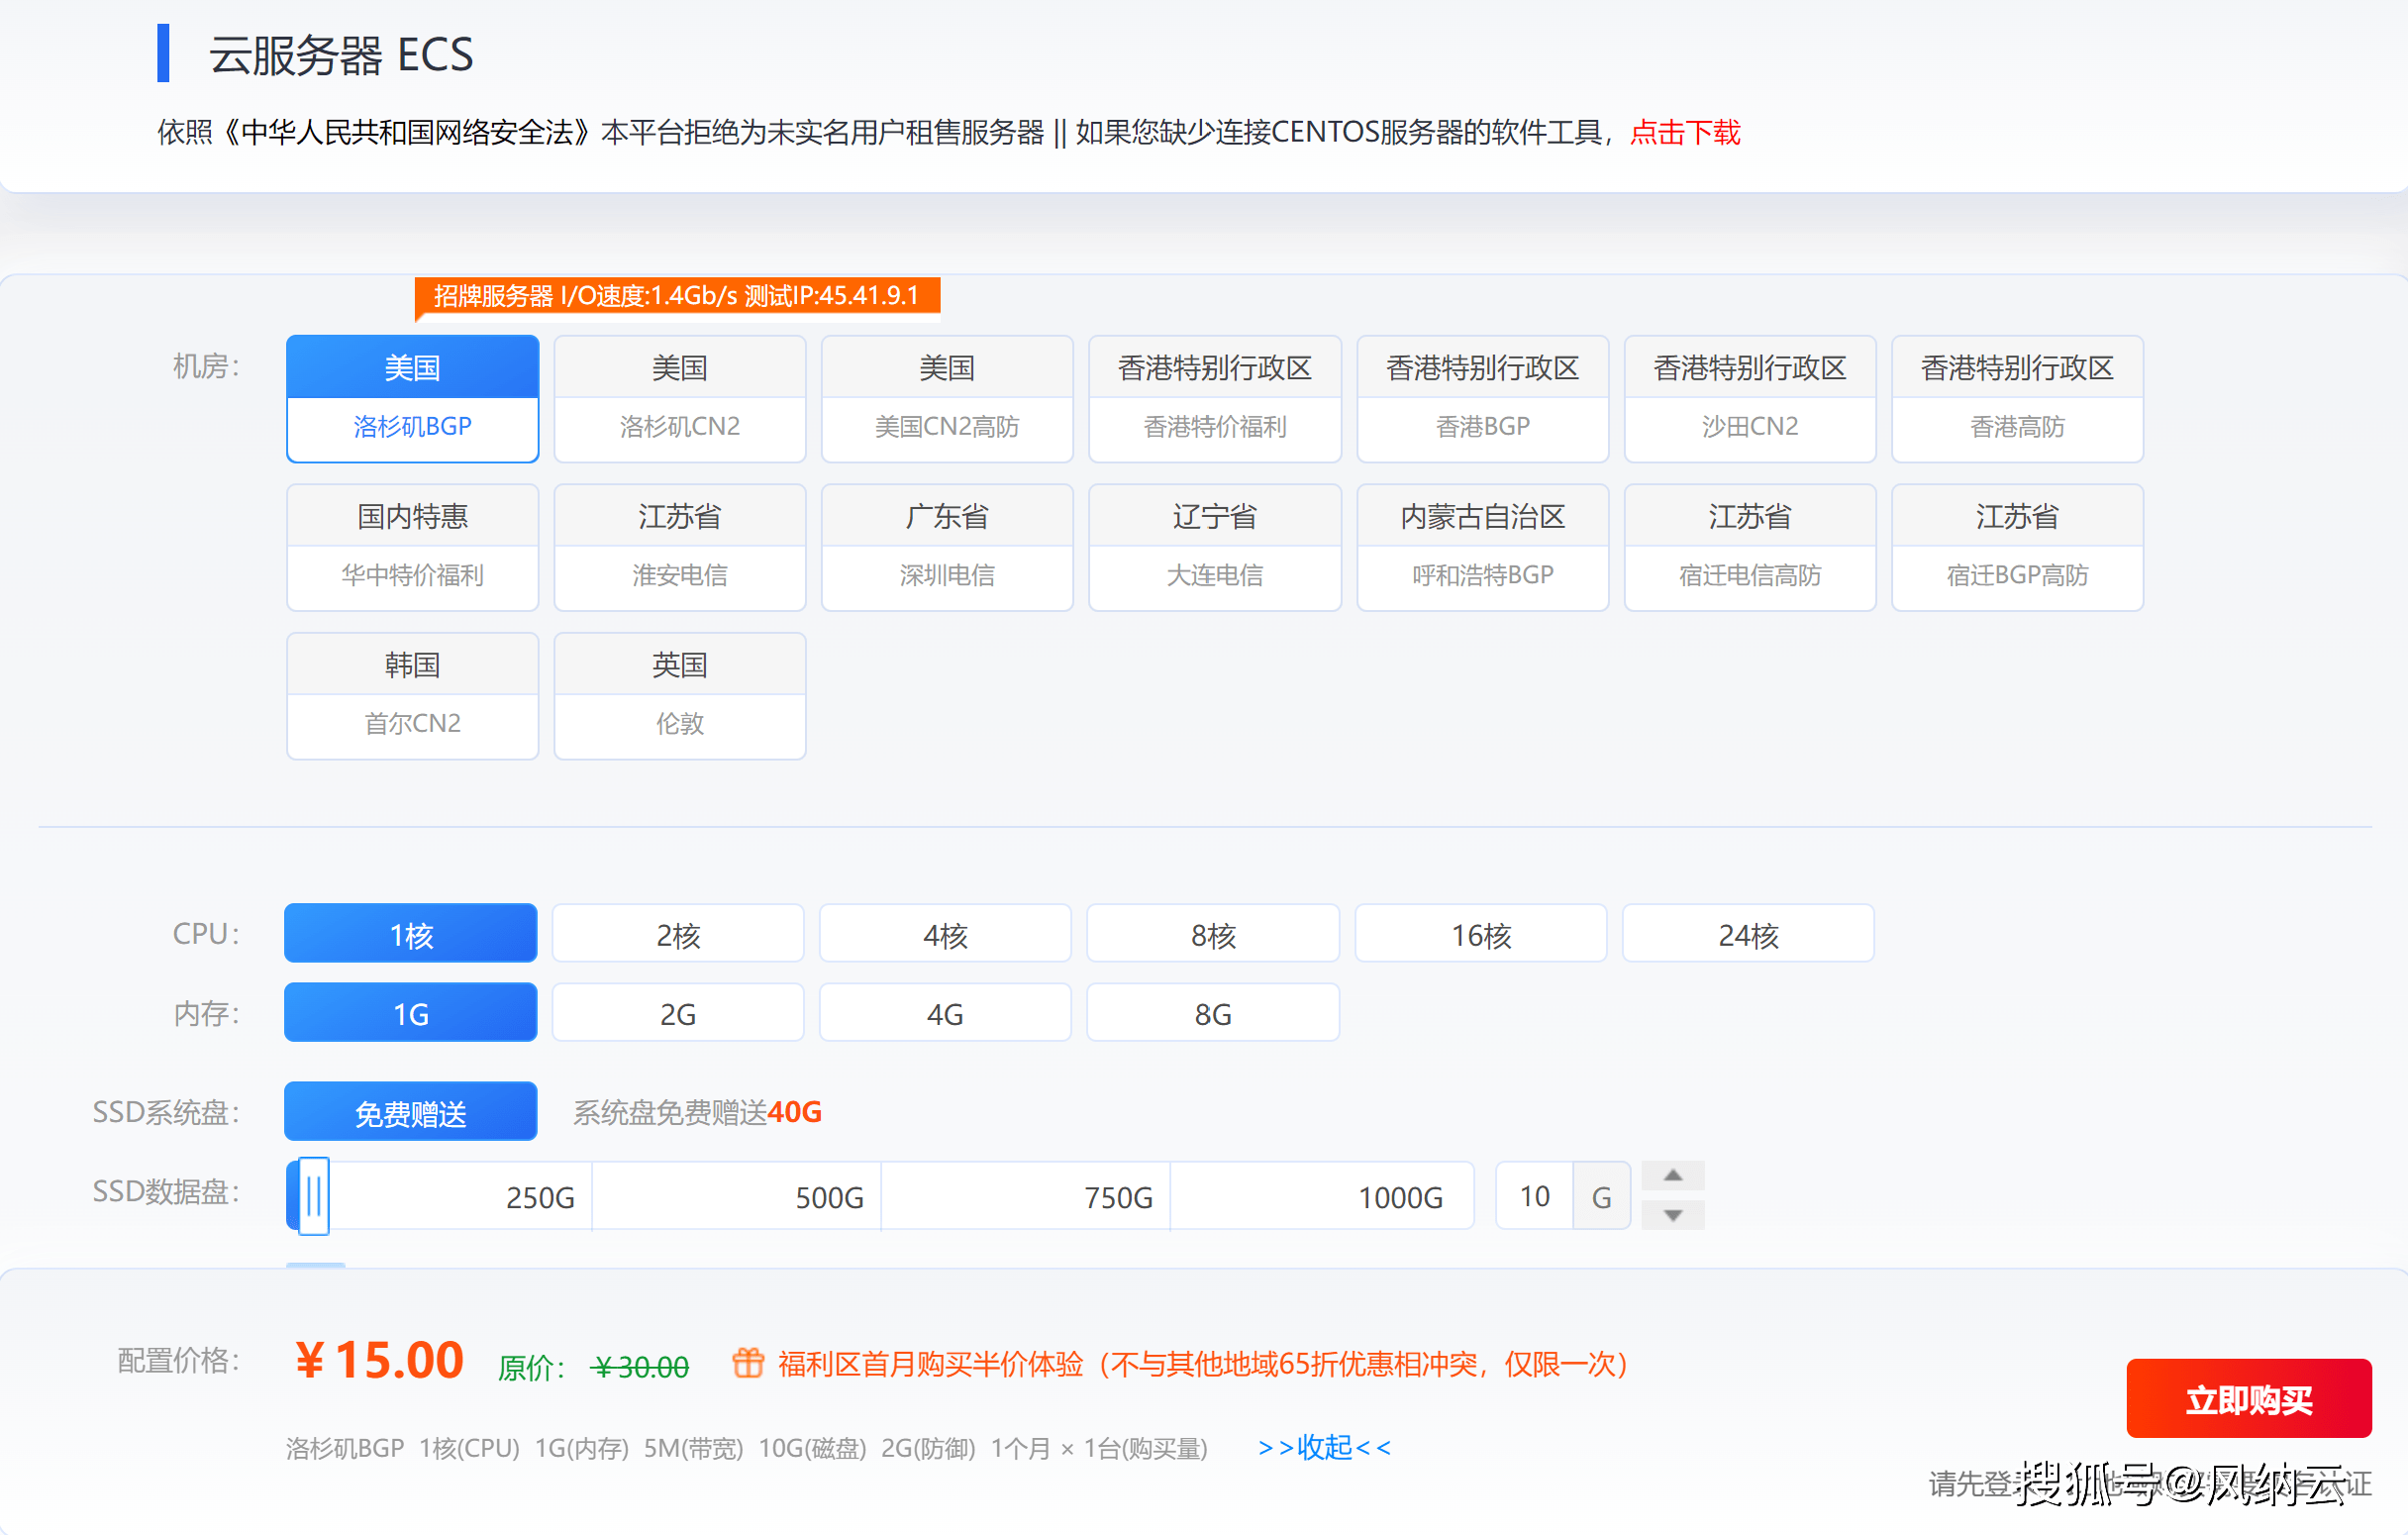2408x1535 pixels.
Task: Click the 2G(防御) summary entry
Action: tap(928, 1448)
